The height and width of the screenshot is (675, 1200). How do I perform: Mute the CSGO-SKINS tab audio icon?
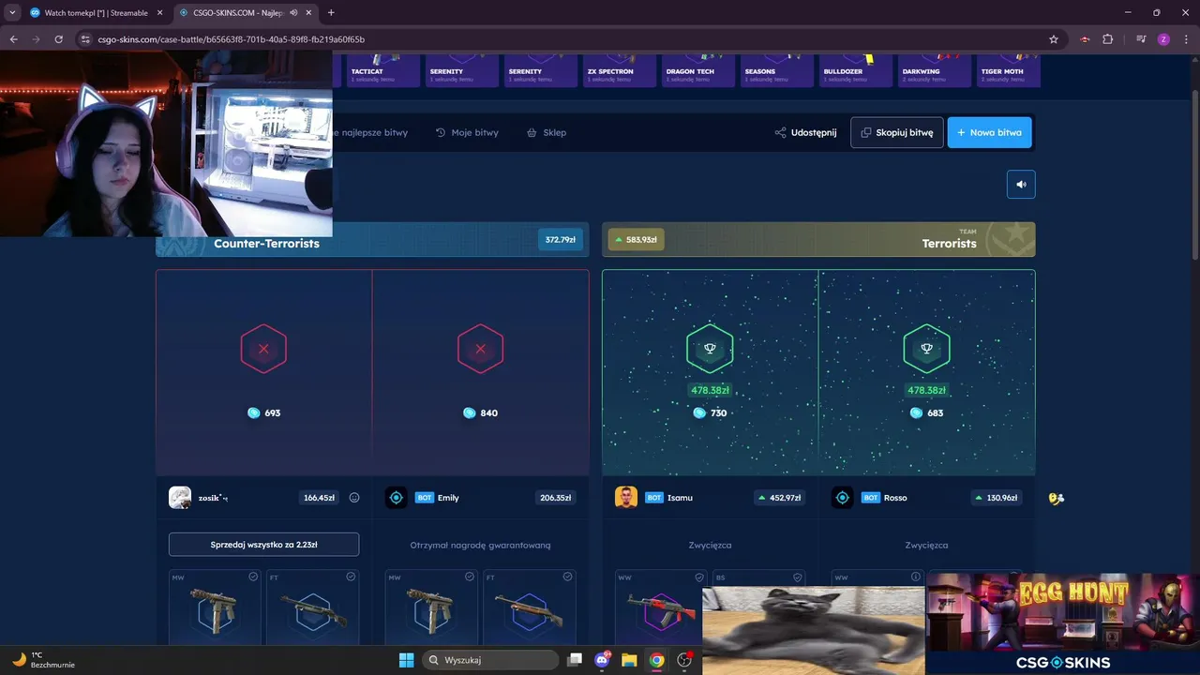pos(293,13)
